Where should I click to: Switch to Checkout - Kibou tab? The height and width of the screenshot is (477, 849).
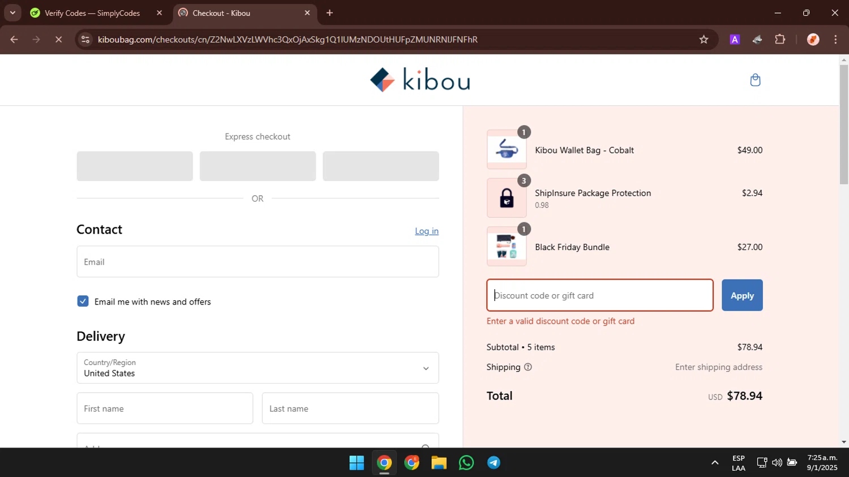221,13
